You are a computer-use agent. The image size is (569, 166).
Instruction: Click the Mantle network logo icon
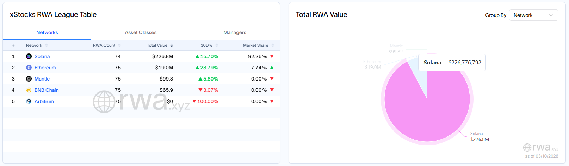click(x=29, y=79)
